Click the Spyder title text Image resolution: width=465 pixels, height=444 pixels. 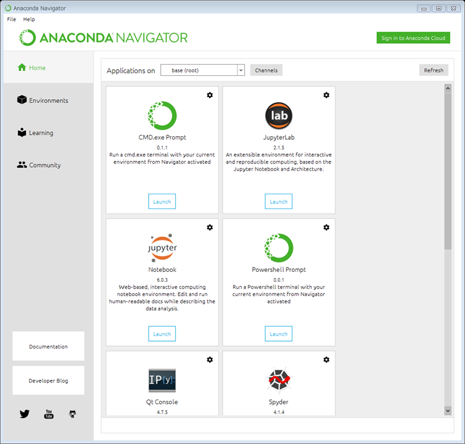pyautogui.click(x=279, y=402)
